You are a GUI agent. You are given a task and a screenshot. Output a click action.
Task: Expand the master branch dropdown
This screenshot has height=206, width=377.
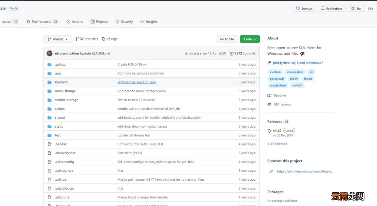[57, 39]
